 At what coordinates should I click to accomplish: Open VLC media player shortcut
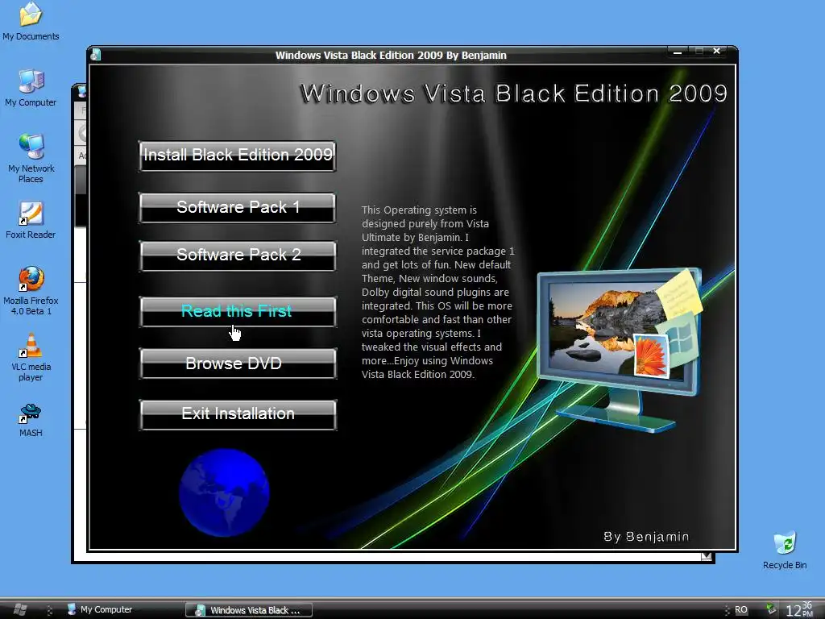coord(31,357)
